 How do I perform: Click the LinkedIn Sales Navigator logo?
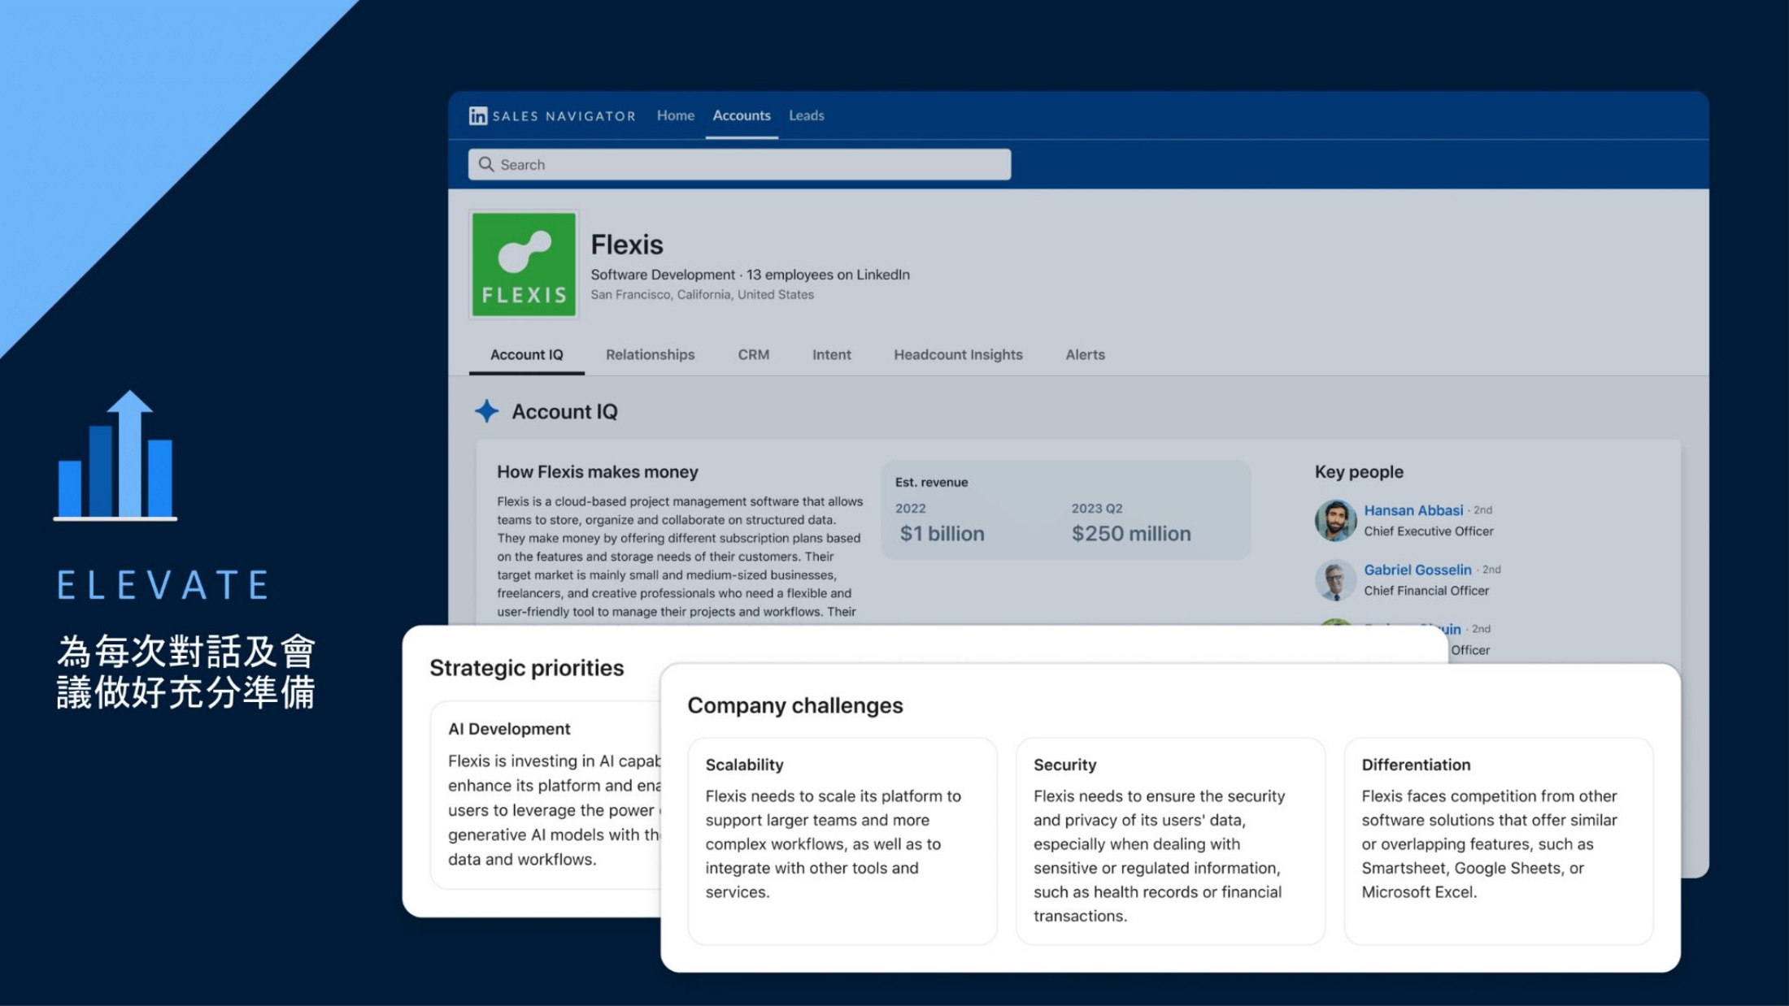point(552,116)
